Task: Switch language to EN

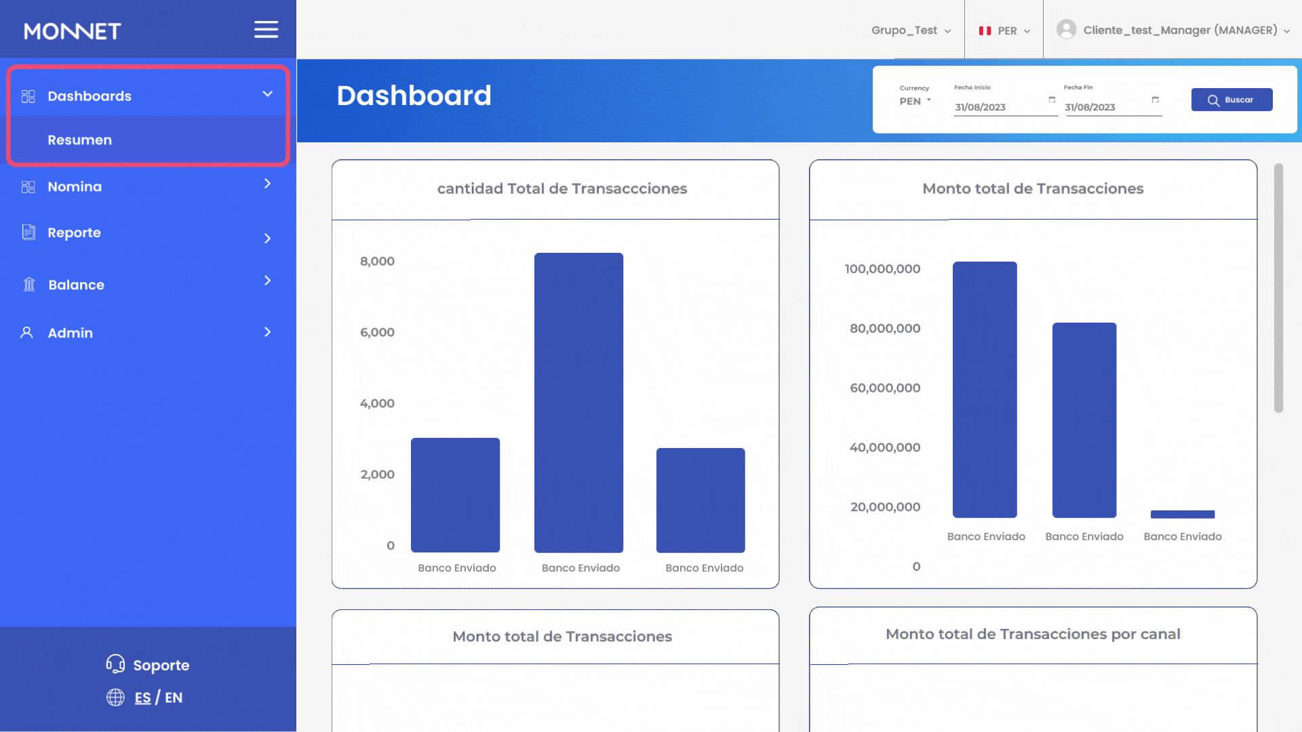Action: point(174,697)
